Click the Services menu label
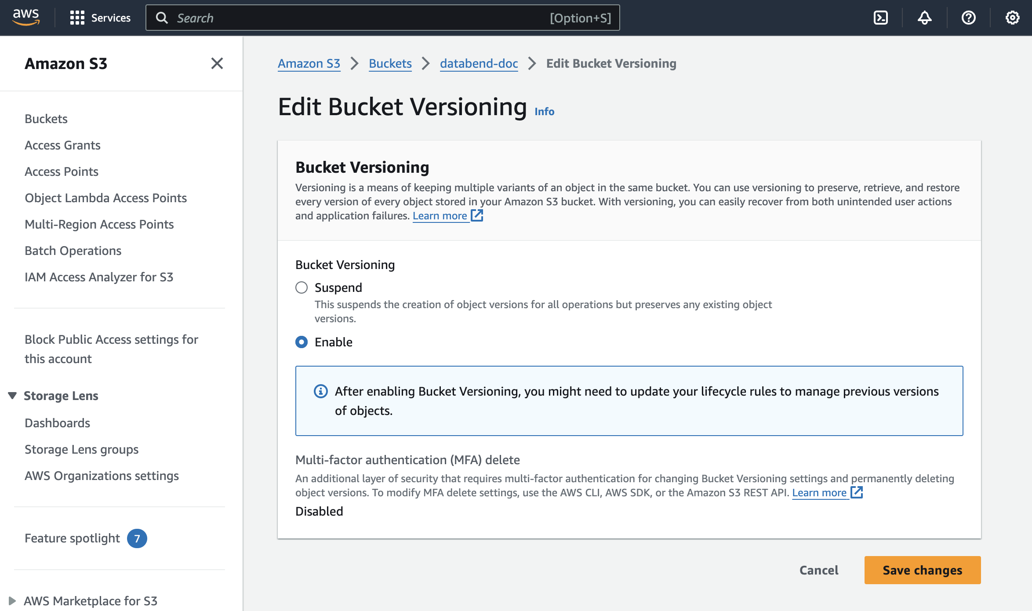The height and width of the screenshot is (611, 1032). [111, 18]
